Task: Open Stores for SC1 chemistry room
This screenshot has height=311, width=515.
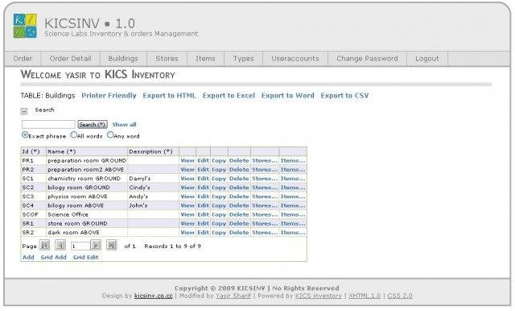Action: pyautogui.click(x=265, y=179)
